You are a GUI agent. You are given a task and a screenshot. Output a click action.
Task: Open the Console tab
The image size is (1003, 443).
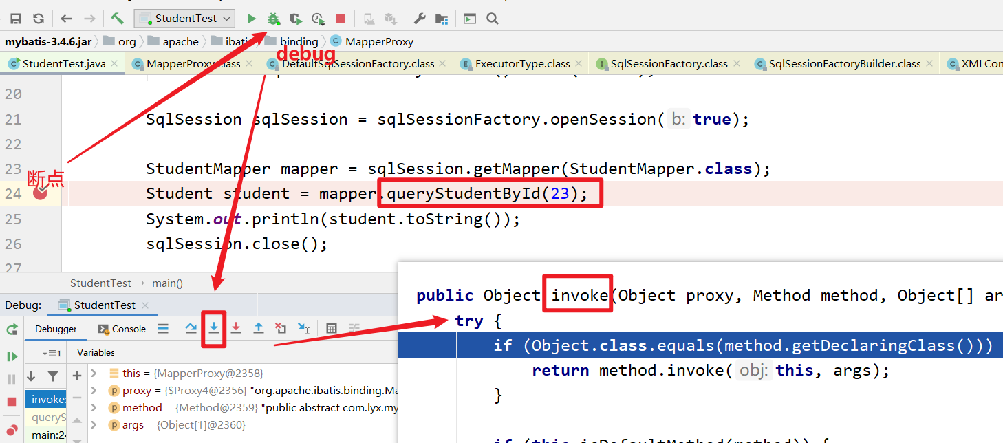[122, 329]
